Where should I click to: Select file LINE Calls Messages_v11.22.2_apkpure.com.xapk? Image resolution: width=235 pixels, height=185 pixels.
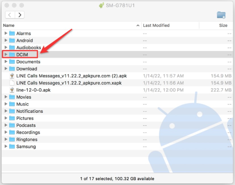pos(69,83)
